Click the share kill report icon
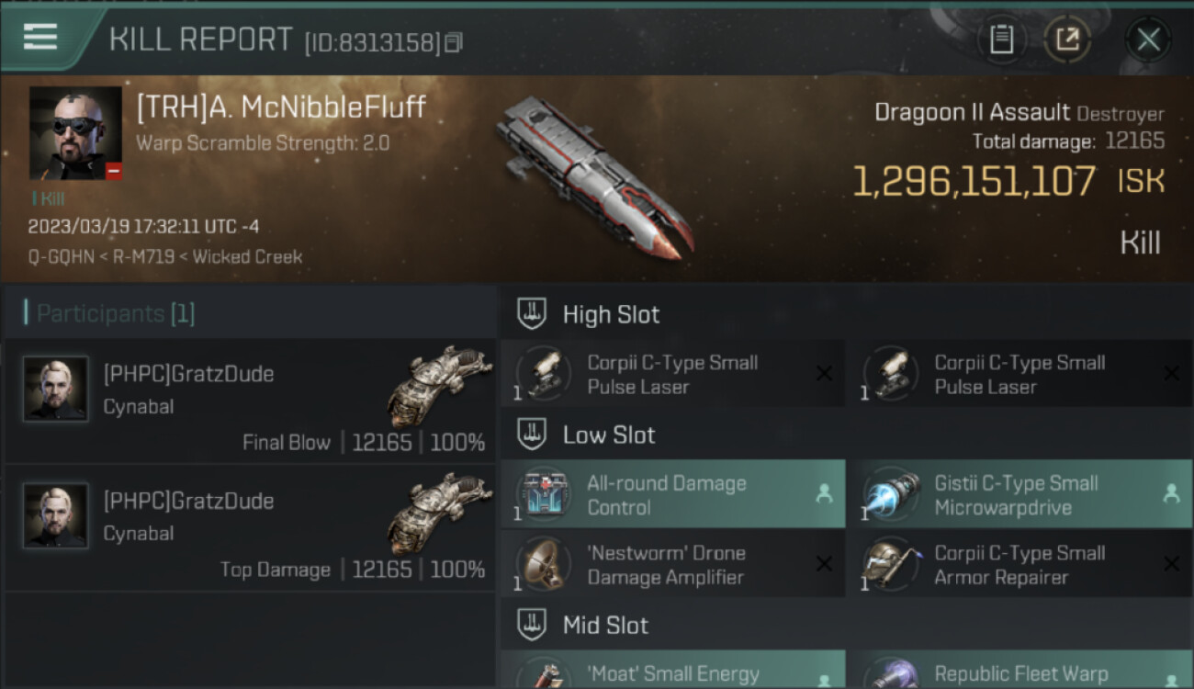The height and width of the screenshot is (689, 1194). pyautogui.click(x=1067, y=40)
